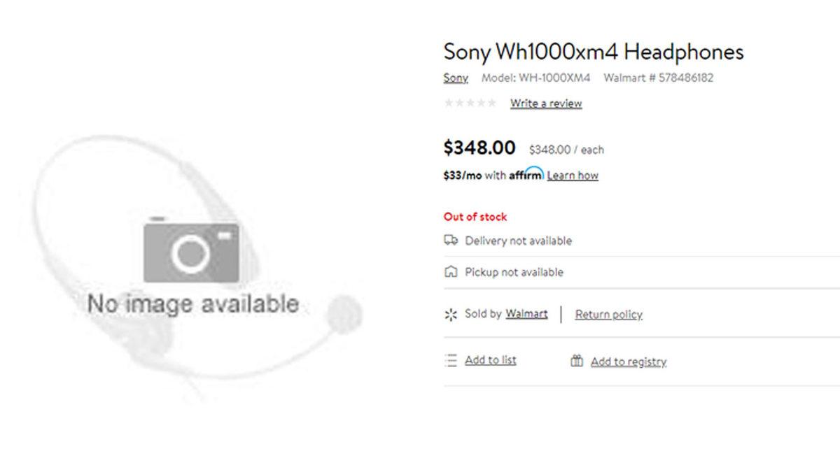Viewport: 840px width, 472px height.
Task: Click the gift box icon near Add to registry
Action: (x=576, y=361)
